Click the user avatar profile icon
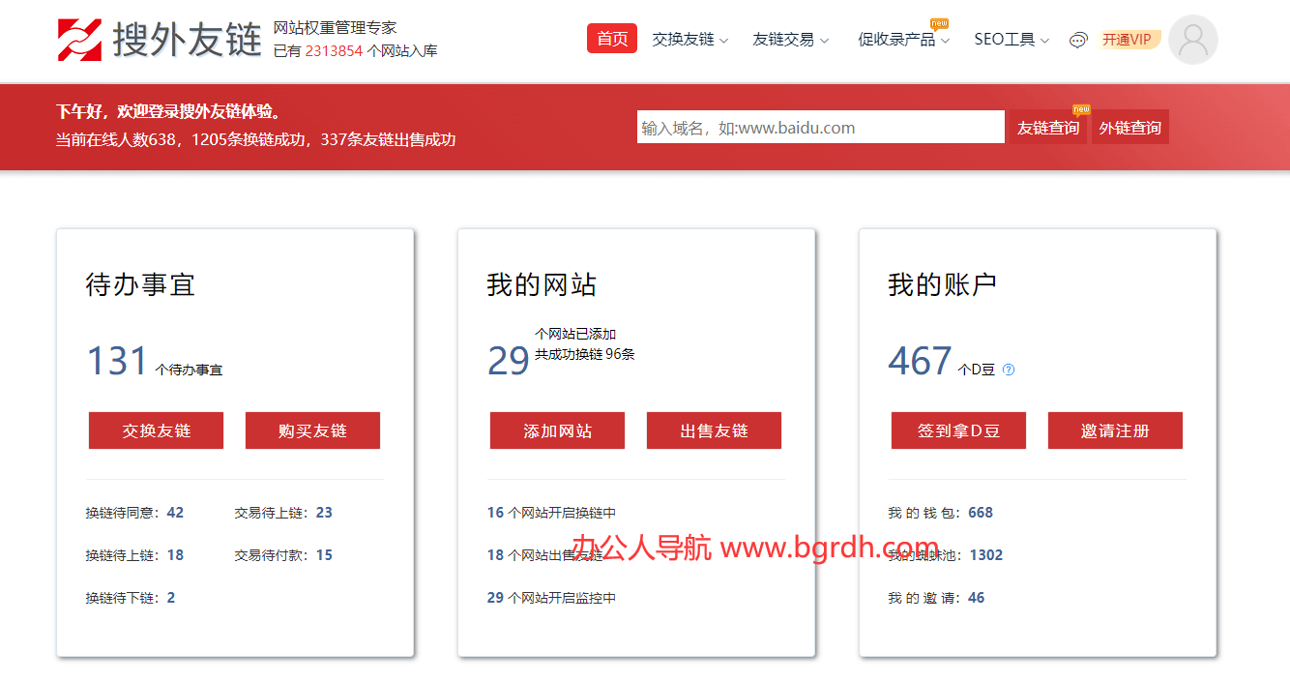This screenshot has width=1290, height=682. tap(1192, 40)
